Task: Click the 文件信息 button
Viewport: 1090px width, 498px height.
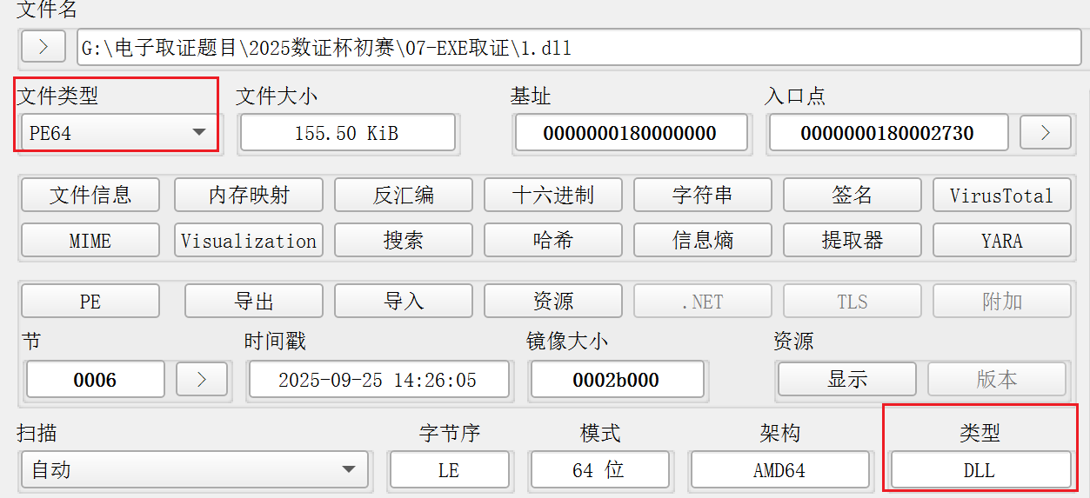Action: 90,196
